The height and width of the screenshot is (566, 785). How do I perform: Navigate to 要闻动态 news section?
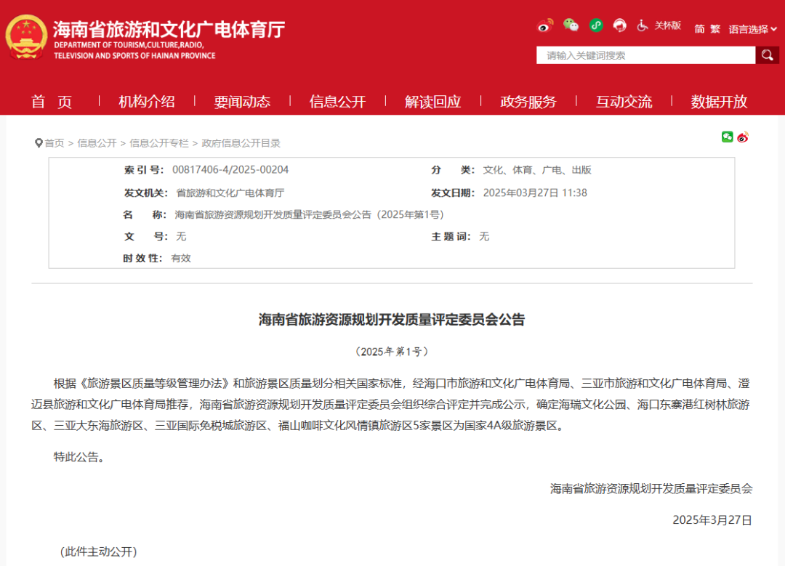pyautogui.click(x=242, y=102)
